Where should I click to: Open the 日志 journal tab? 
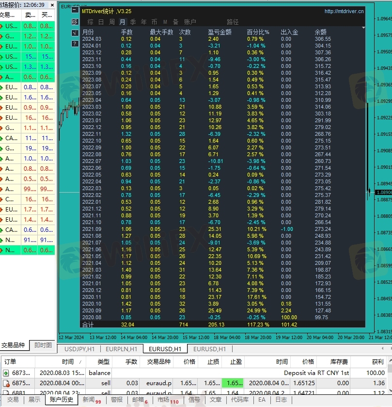pos(281,399)
